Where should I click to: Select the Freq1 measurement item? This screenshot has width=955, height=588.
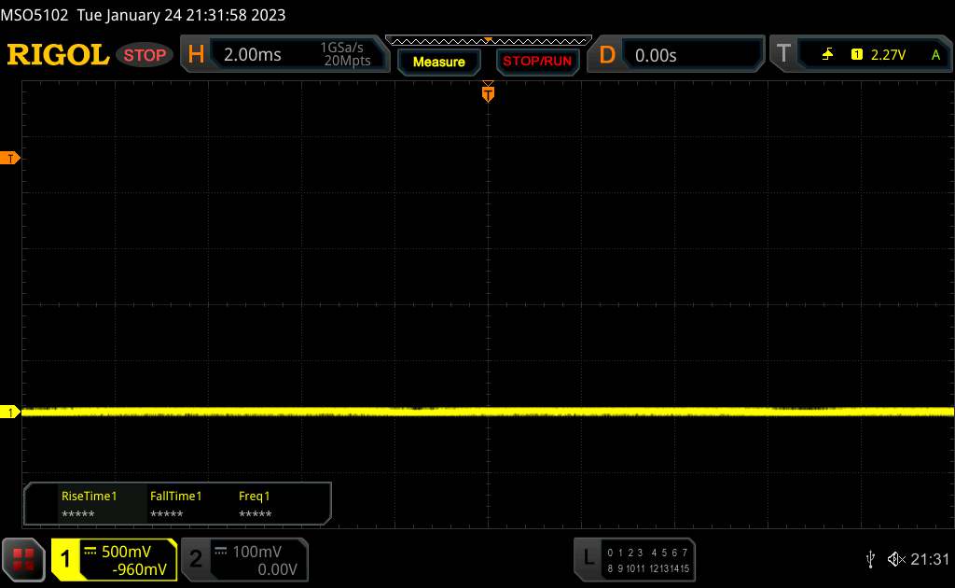[x=255, y=504]
